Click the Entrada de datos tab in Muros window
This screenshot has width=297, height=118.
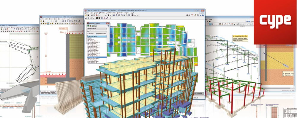click(46, 92)
